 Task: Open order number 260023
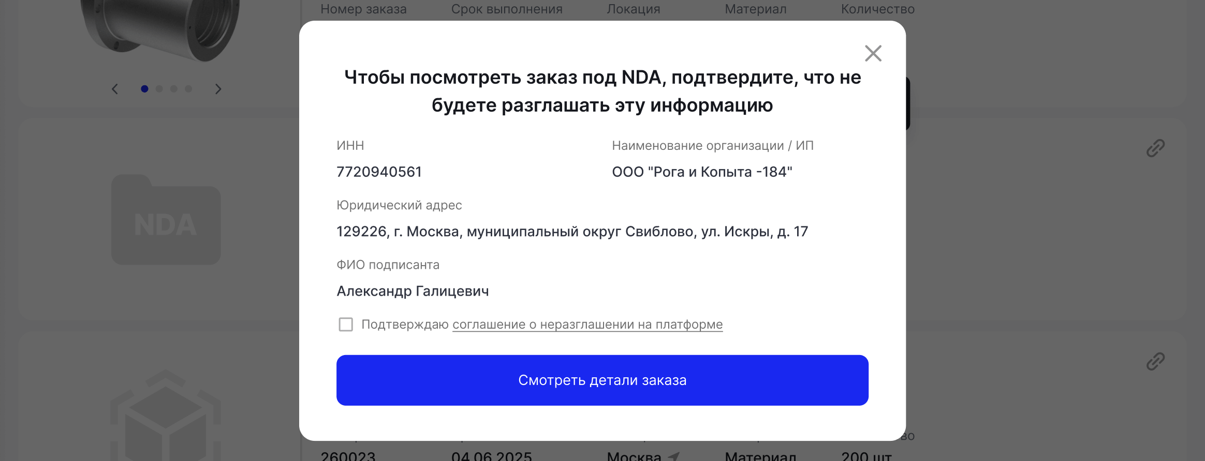click(347, 456)
